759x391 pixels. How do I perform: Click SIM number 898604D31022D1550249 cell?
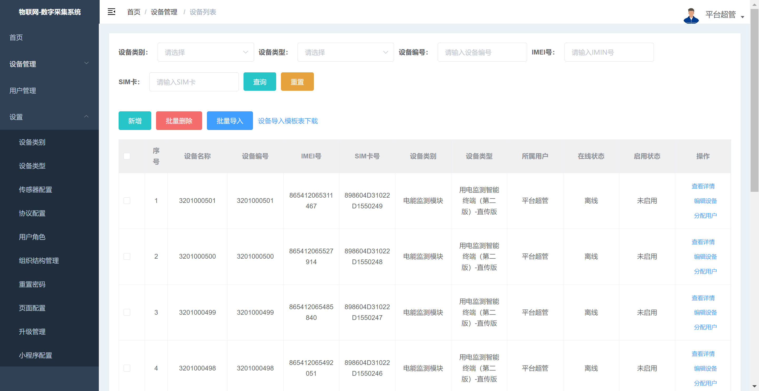point(367,201)
